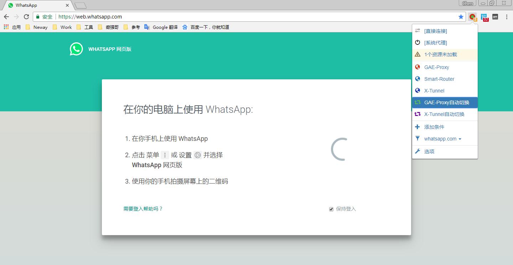This screenshot has width=513, height=265.
Task: Click the blue bookmark star
Action: coord(461,17)
